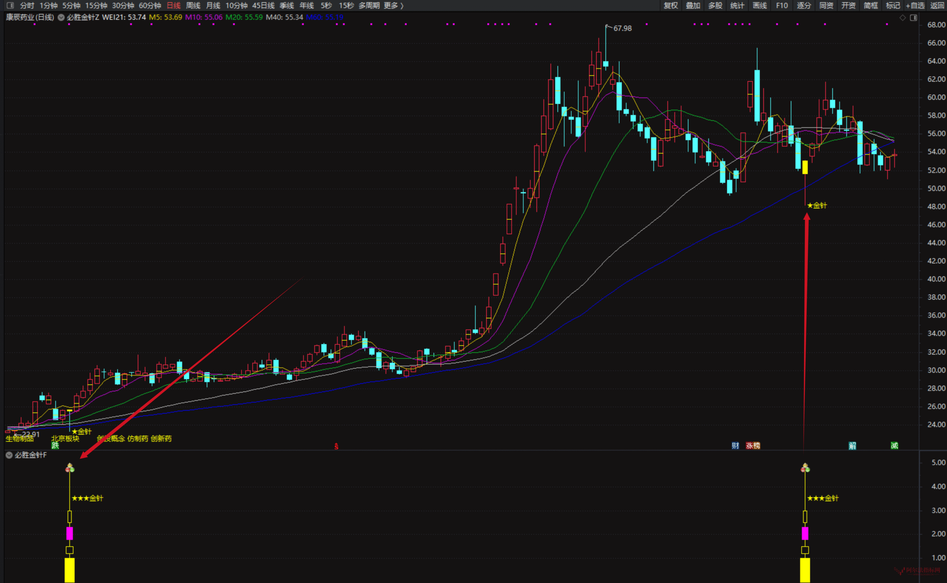The width and height of the screenshot is (947, 583).
Task: Toggle 简框 simple frame mode
Action: (871, 6)
